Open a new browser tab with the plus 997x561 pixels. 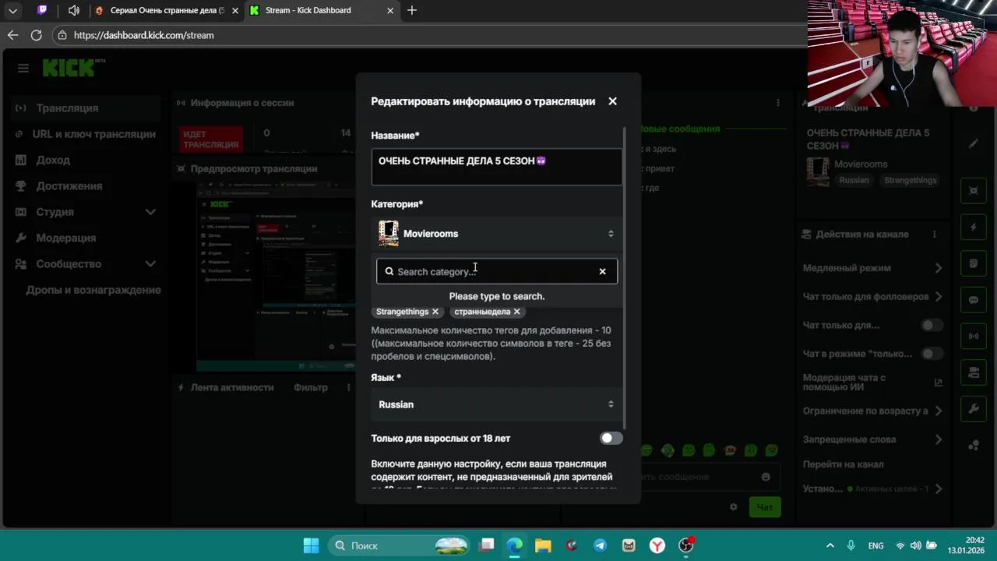tap(412, 10)
